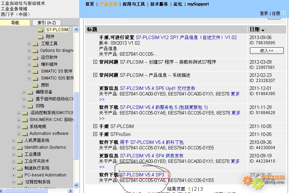Click the SIMATIC 505 软件 folder icon
Image resolution: width=289 pixels, height=193 pixels.
(35, 79)
